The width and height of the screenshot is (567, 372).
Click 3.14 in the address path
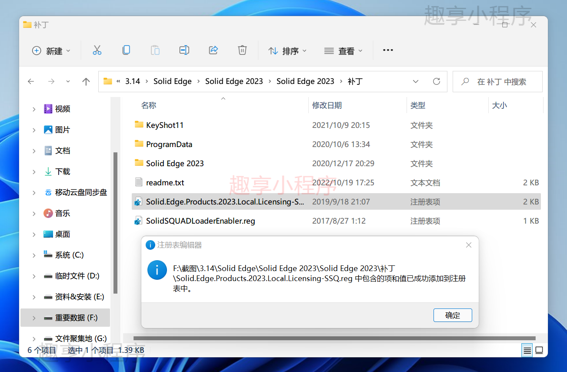click(x=133, y=81)
